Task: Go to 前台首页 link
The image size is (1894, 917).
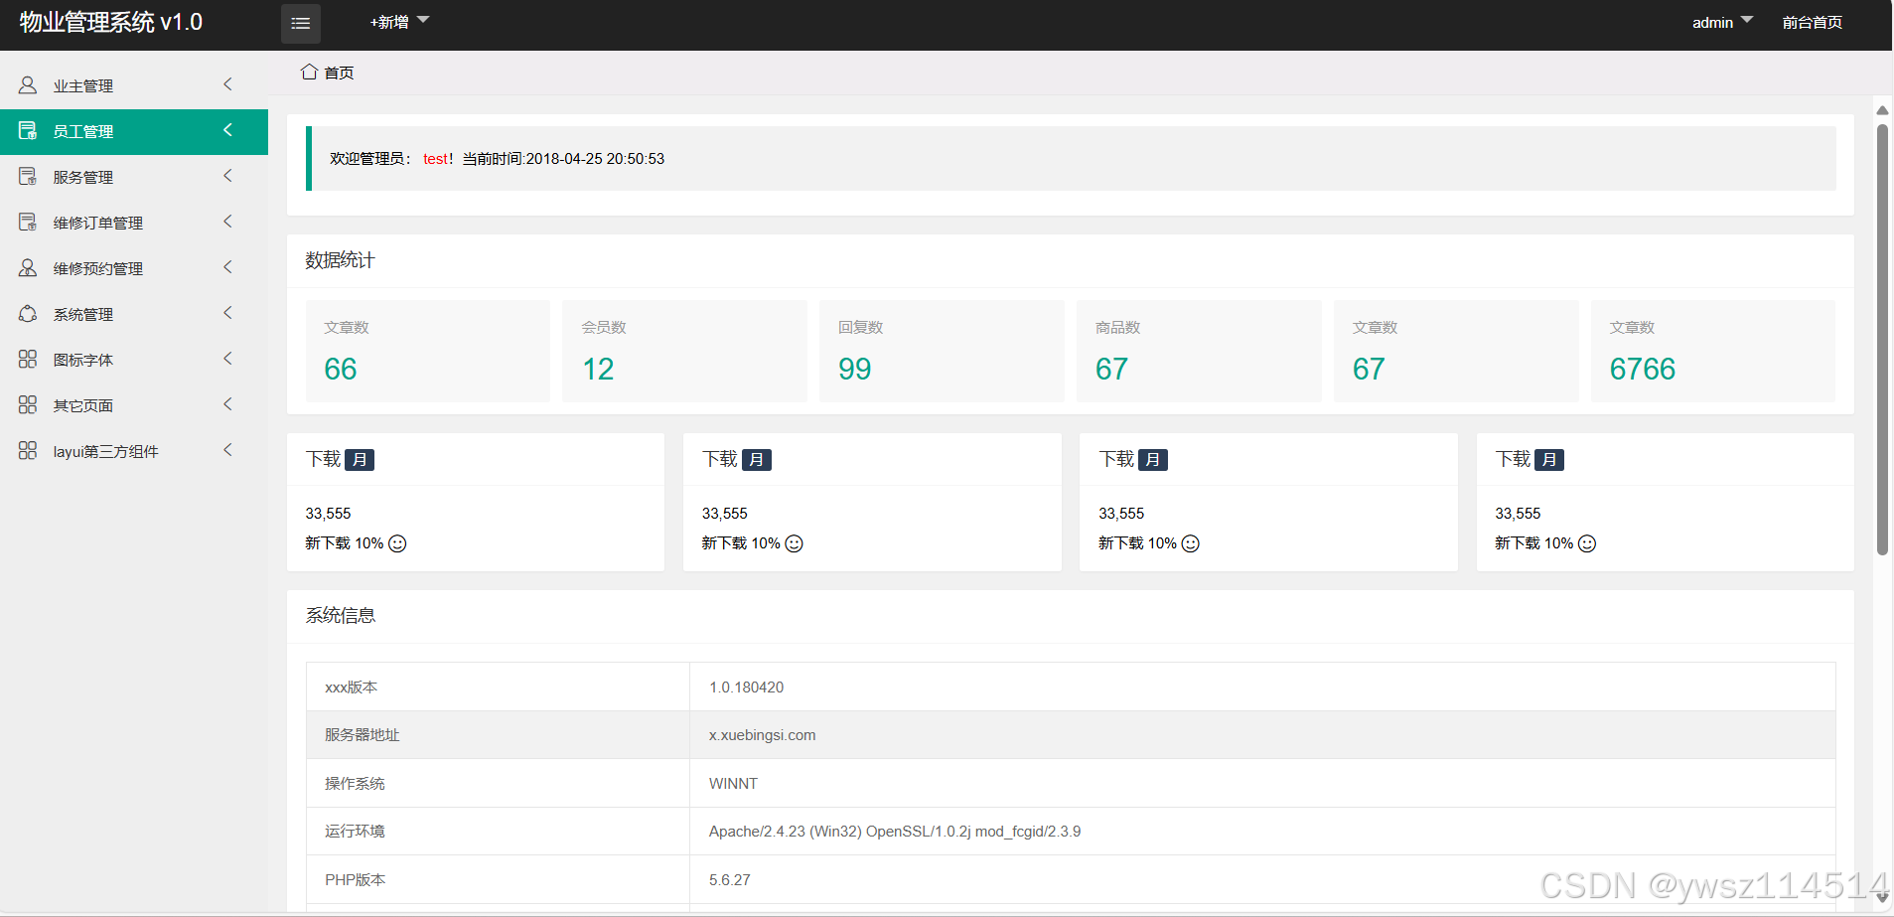Action: (x=1813, y=22)
